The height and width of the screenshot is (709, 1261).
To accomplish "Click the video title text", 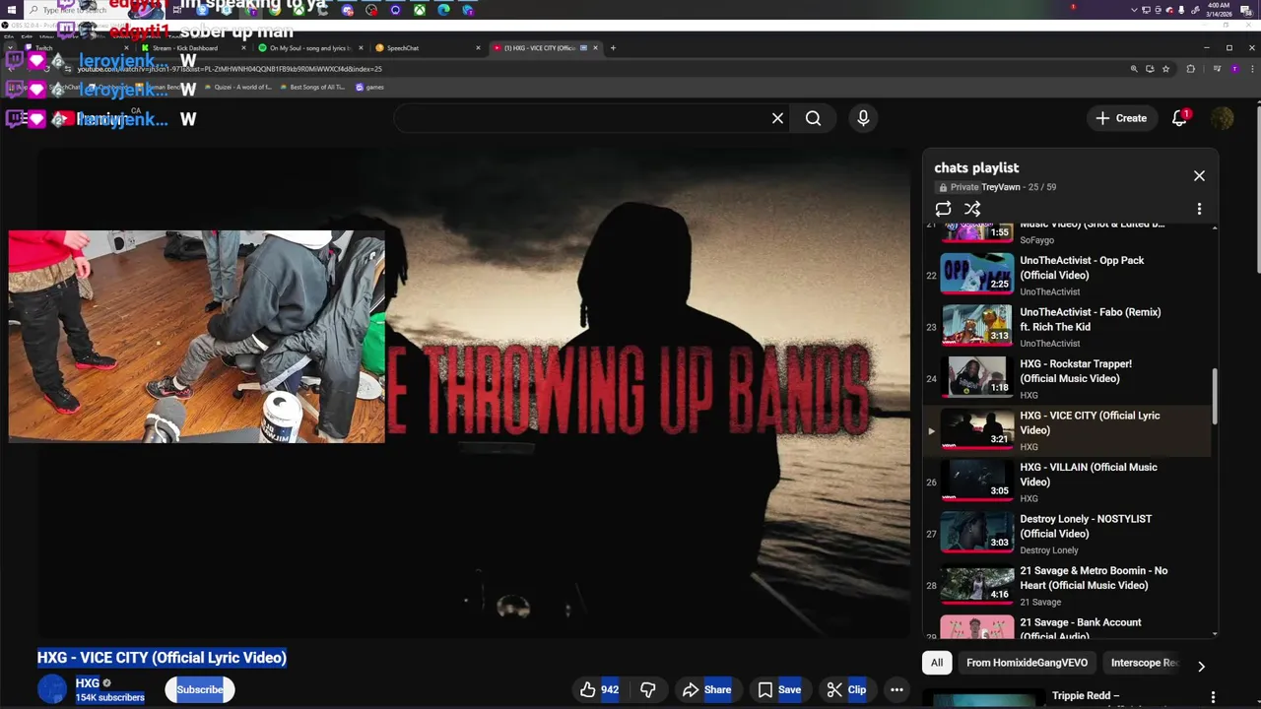I will [162, 658].
